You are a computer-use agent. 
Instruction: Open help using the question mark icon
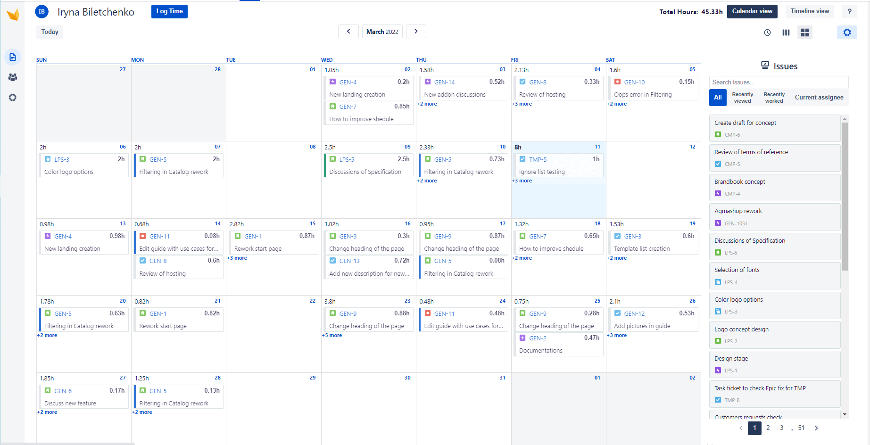coord(850,11)
